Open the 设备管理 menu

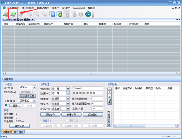click(13, 8)
